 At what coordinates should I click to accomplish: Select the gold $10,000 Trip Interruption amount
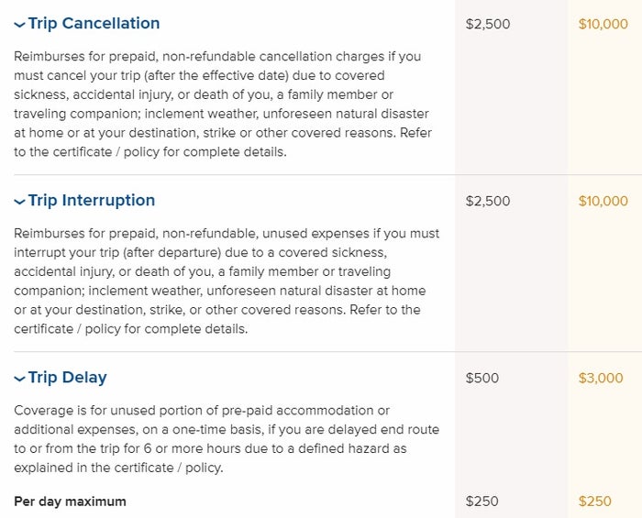[603, 201]
